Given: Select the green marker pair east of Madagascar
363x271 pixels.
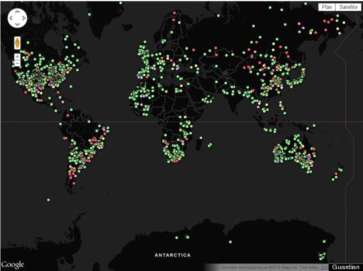Looking at the screenshot, I should (210, 145).
